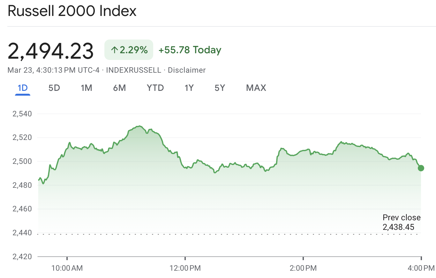
Task: Open the Disclaimer link
Action: [187, 70]
